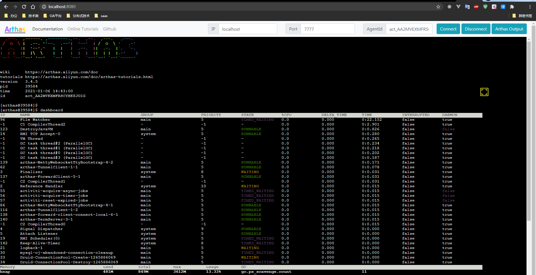Open the blue 译 translate extension
This screenshot has height=275, width=536.
click(503, 7)
